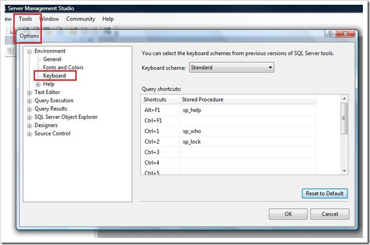Image resolution: width=370 pixels, height=245 pixels.
Task: Select General under Environment
Action: click(x=52, y=59)
